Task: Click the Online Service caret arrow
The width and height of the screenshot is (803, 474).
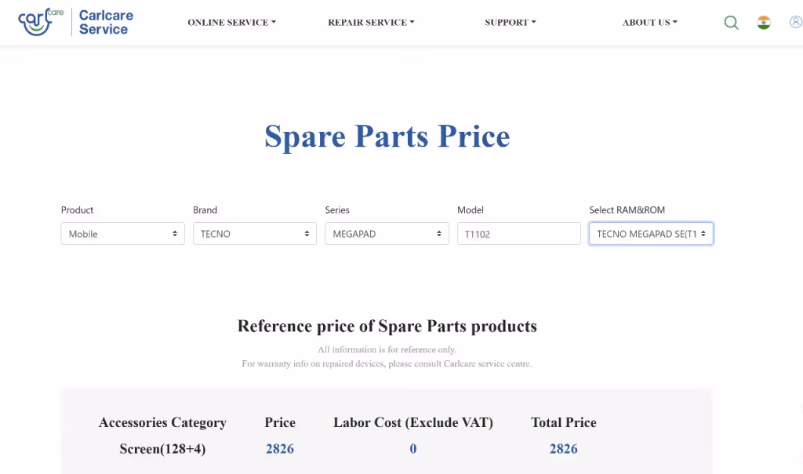Action: coord(274,22)
